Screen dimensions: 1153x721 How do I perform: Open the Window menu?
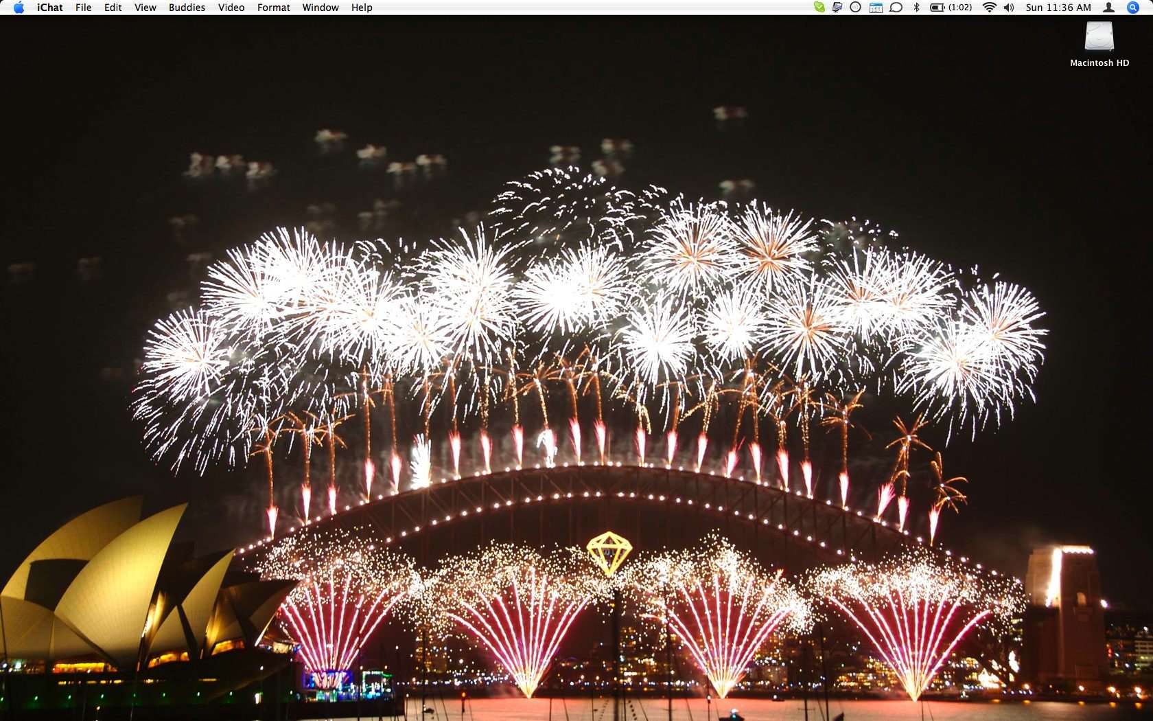(x=321, y=8)
